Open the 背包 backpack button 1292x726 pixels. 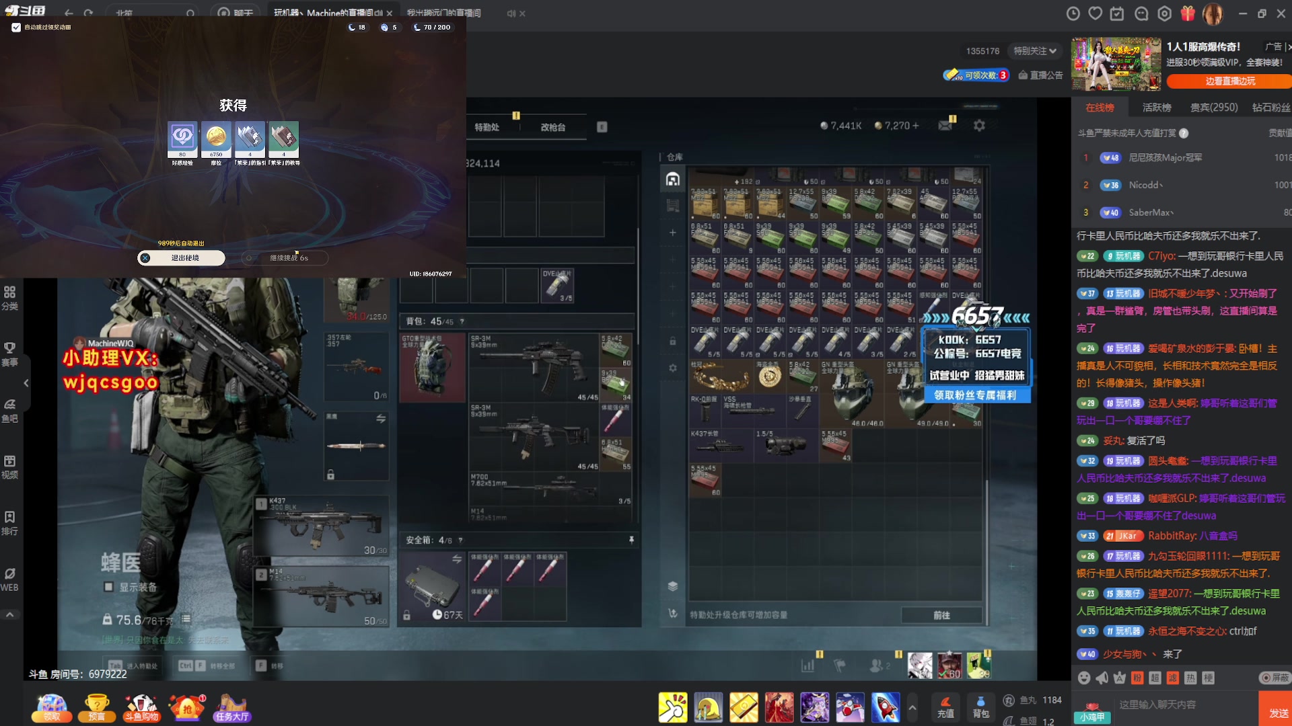click(980, 707)
